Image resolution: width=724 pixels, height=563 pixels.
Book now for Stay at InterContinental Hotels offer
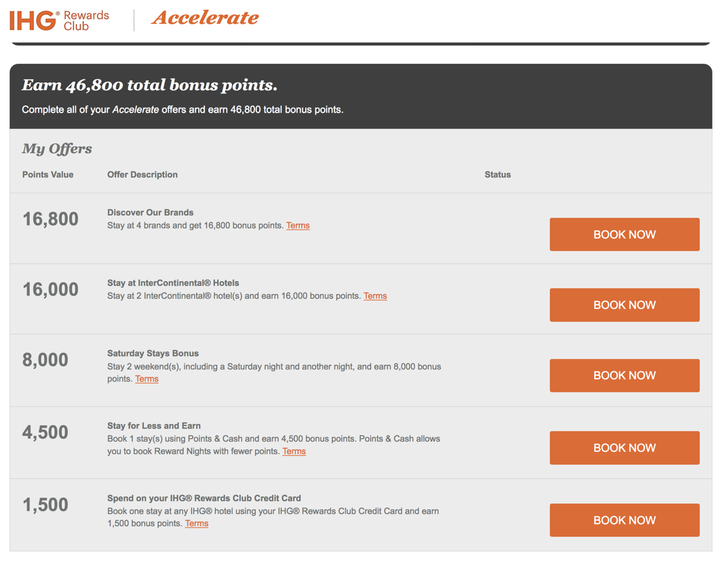(624, 305)
